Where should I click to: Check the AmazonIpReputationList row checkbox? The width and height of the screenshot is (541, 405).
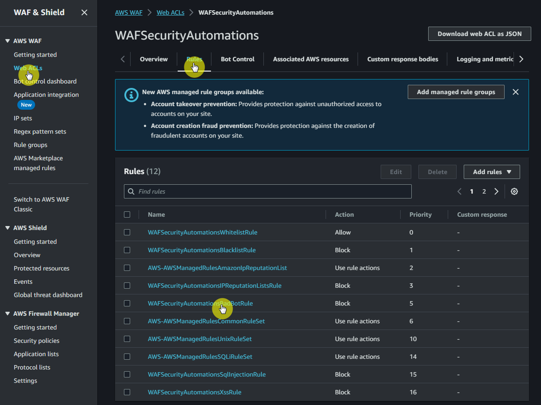[127, 268]
